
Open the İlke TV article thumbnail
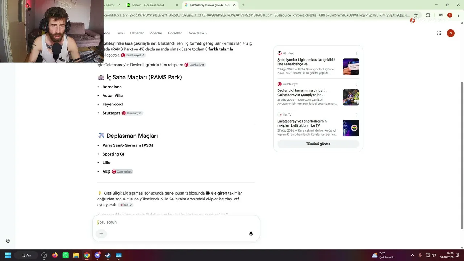(351, 128)
